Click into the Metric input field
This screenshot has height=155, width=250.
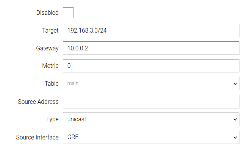tap(151, 66)
